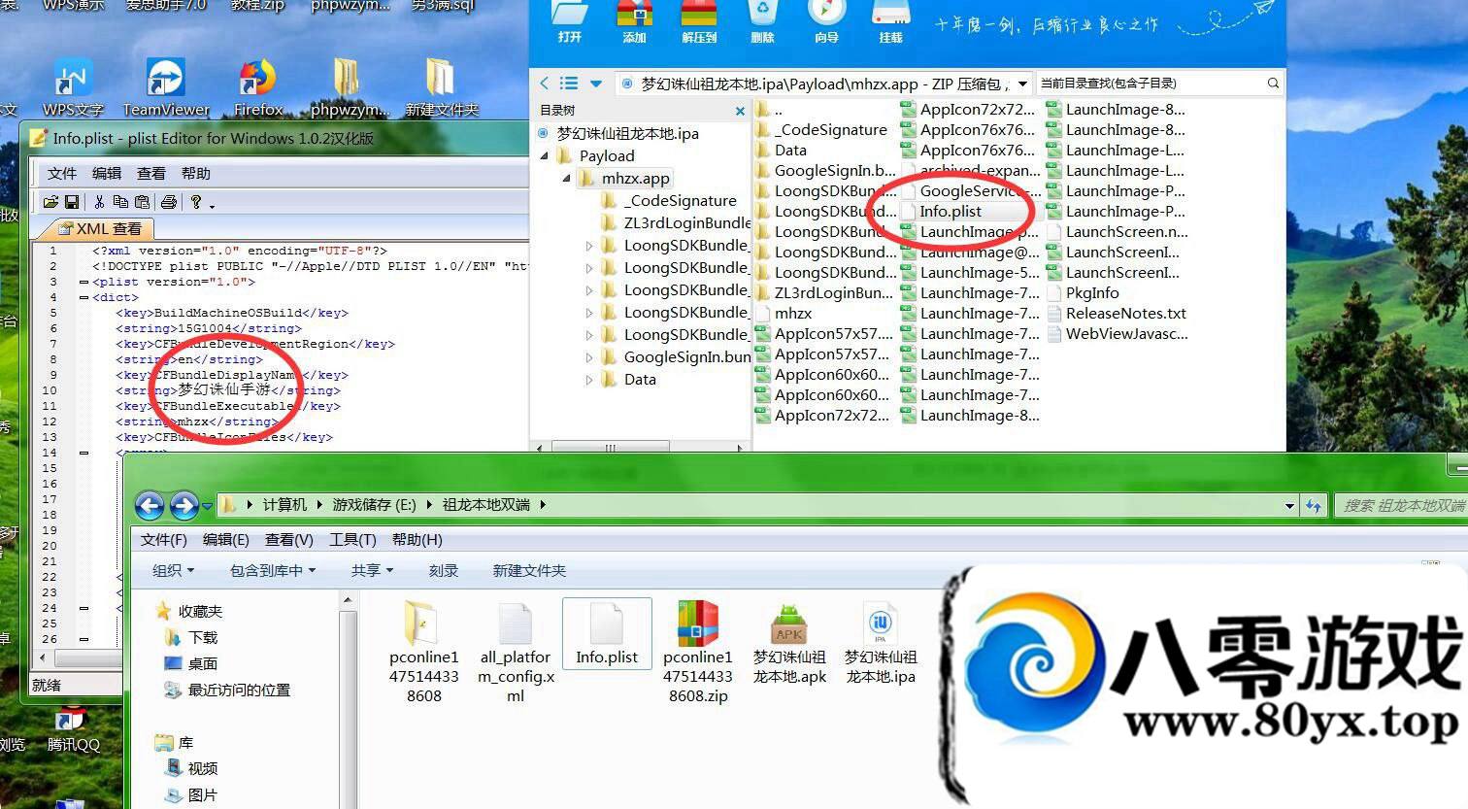Click the Save icon in plist Editor
Screen dimensions: 1468x809
pos(72,202)
